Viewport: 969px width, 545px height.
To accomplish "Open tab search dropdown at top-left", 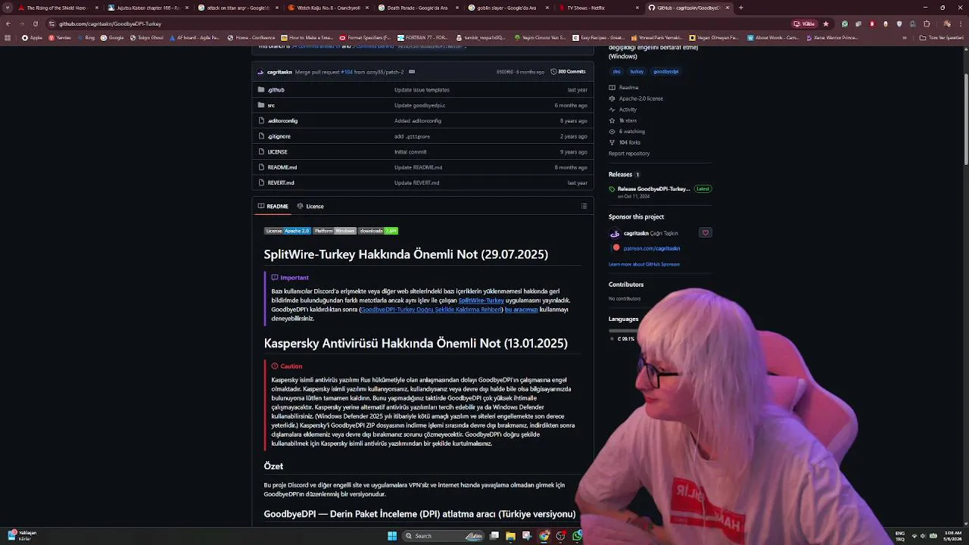I will (8, 8).
